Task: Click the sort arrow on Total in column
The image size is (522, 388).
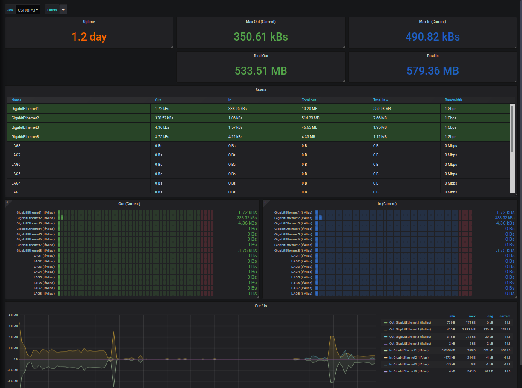Action: click(387, 101)
